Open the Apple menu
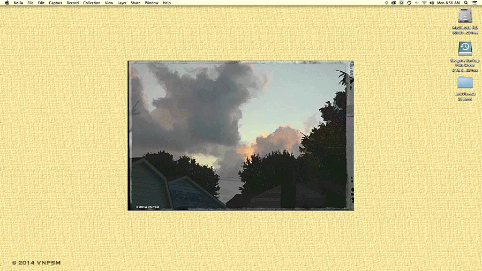 click(x=7, y=3)
